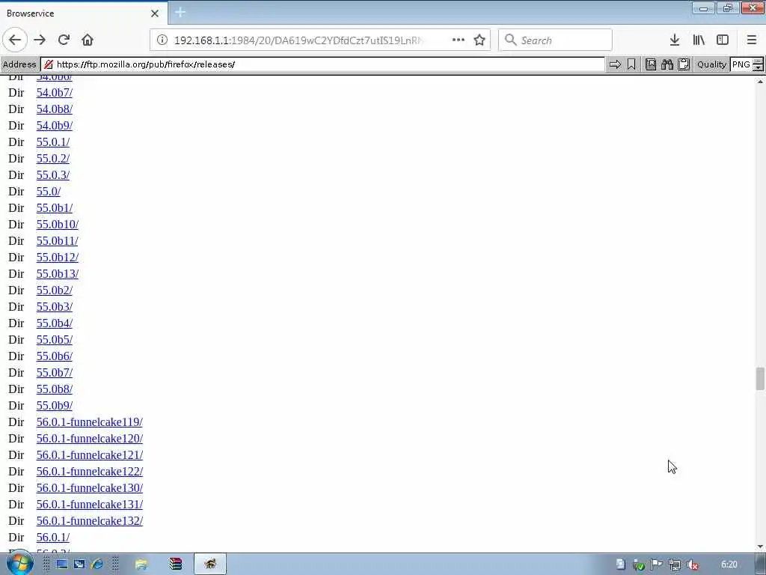Go to the home page icon
The image size is (766, 575).
tap(88, 40)
